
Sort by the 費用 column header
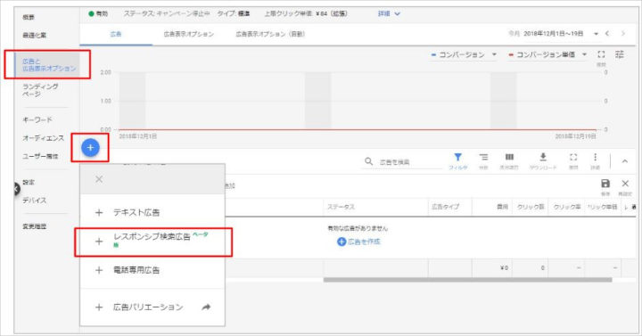pos(502,207)
